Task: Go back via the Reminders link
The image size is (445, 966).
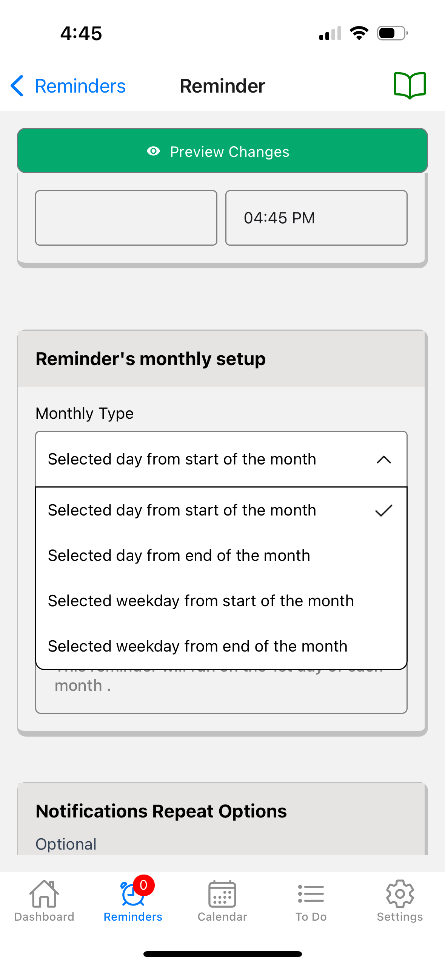Action: pos(80,86)
